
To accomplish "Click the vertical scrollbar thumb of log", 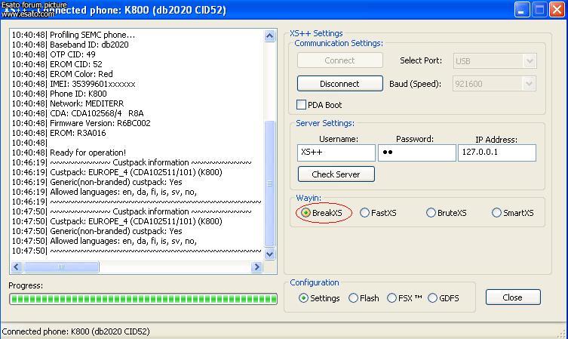I will coord(269,183).
